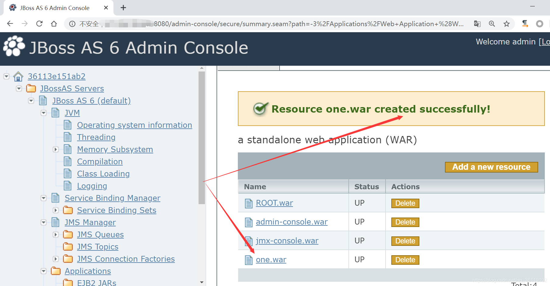Click document icon beside JBoss AS 6 (default)

[43, 101]
